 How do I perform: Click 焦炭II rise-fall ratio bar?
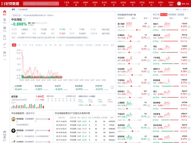coord(170,30)
